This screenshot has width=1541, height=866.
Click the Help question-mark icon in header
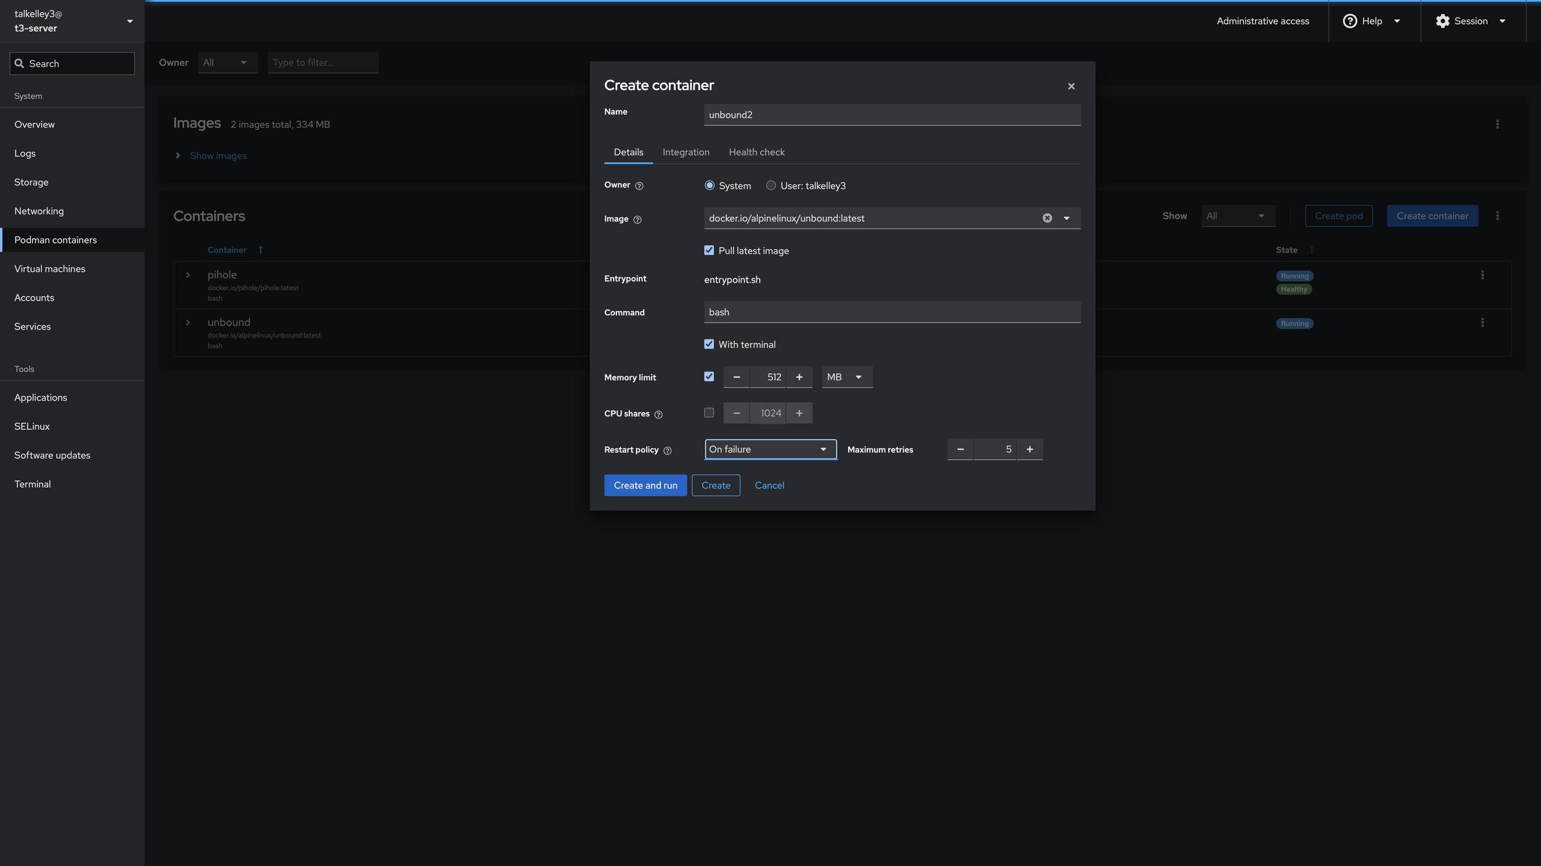(x=1350, y=21)
